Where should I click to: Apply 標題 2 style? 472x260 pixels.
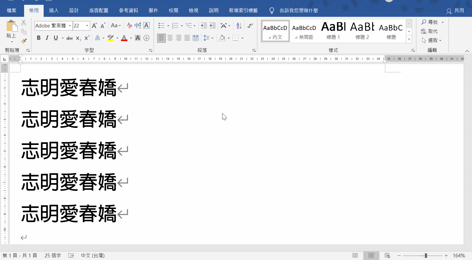[x=362, y=31]
